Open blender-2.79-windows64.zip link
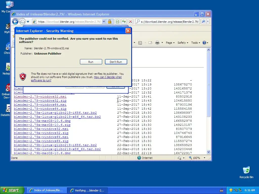 pos(40,109)
